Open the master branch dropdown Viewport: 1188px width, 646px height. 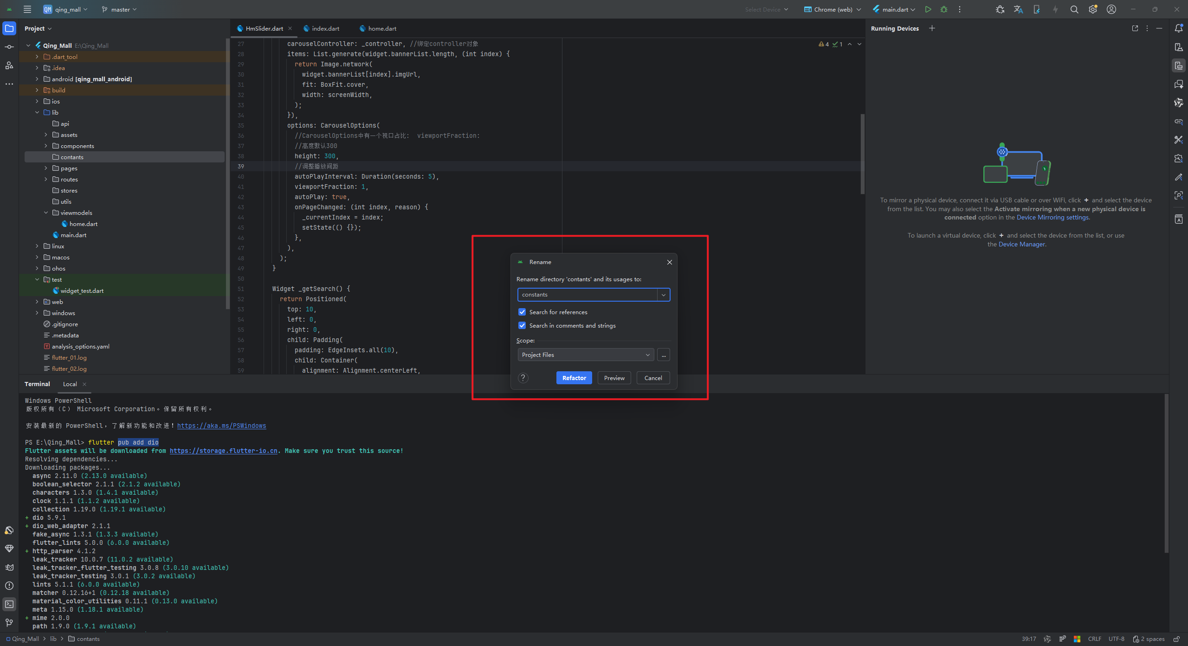tap(119, 9)
